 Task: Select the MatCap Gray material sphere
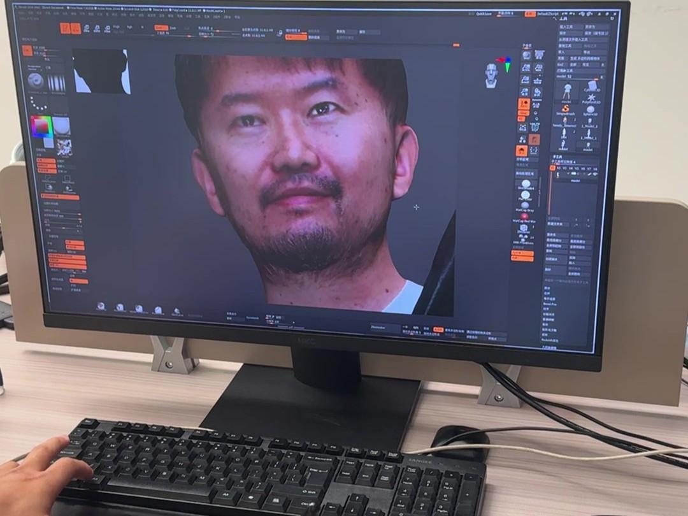coord(525,205)
